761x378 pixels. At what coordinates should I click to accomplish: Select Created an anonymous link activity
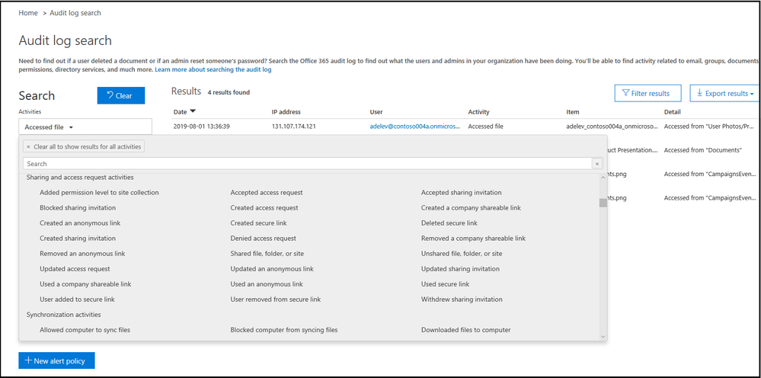(x=80, y=223)
